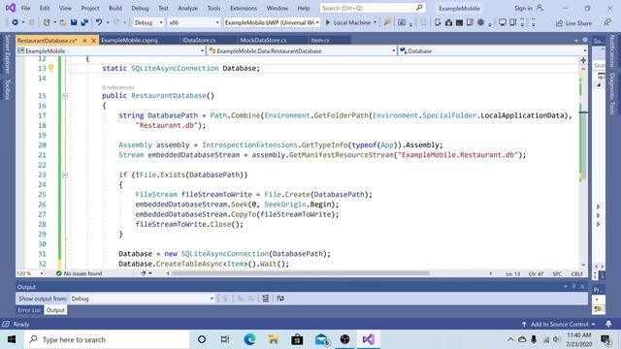This screenshot has height=349, width=621.
Task: Click the Visual Studio icon on the taskbar
Action: 369,339
